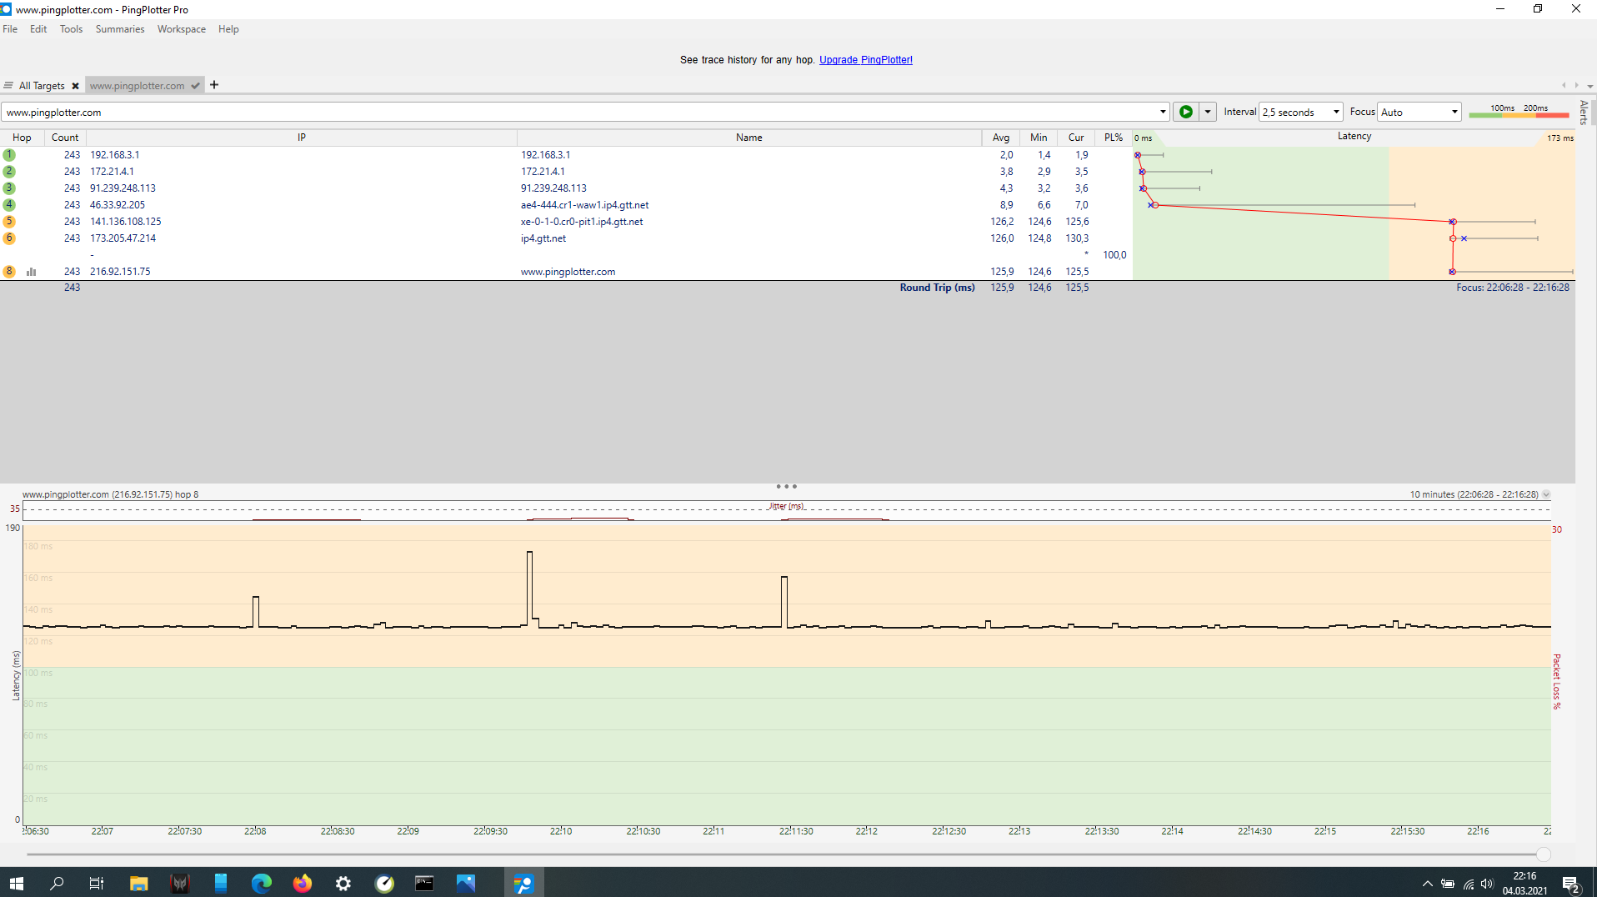Select hop 6 orange circle icon

click(x=9, y=238)
